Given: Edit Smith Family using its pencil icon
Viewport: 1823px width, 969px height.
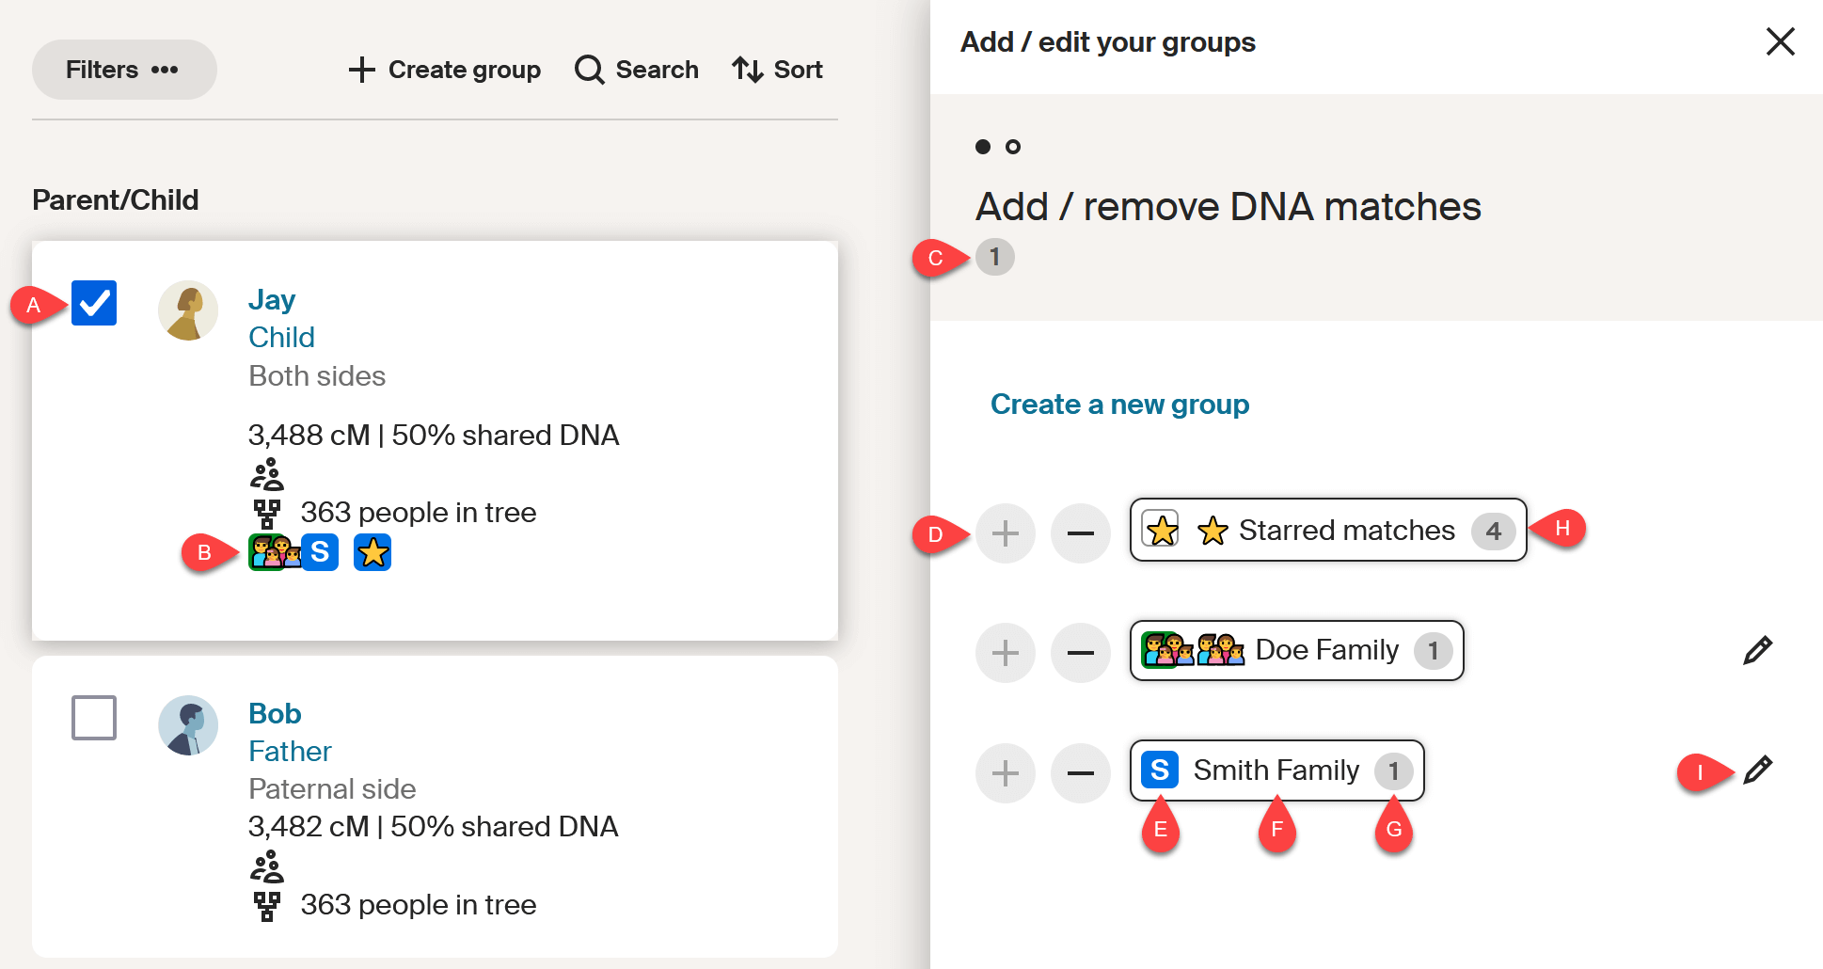Looking at the screenshot, I should coord(1758,771).
